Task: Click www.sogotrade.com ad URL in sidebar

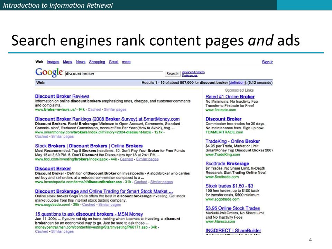Action: point(222,199)
